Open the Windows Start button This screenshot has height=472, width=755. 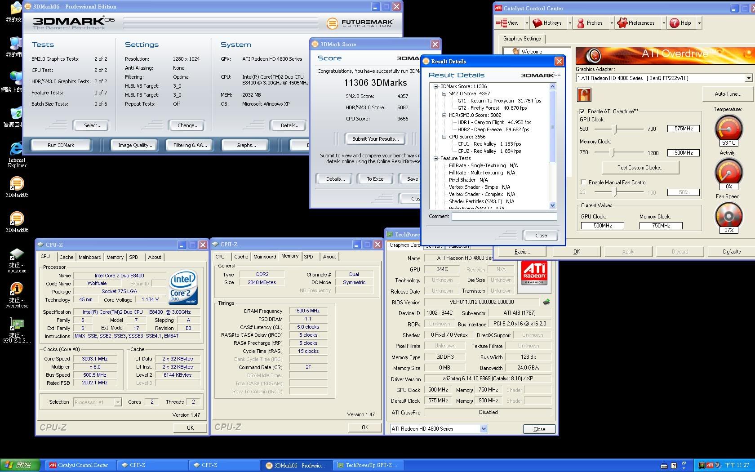(x=20, y=465)
